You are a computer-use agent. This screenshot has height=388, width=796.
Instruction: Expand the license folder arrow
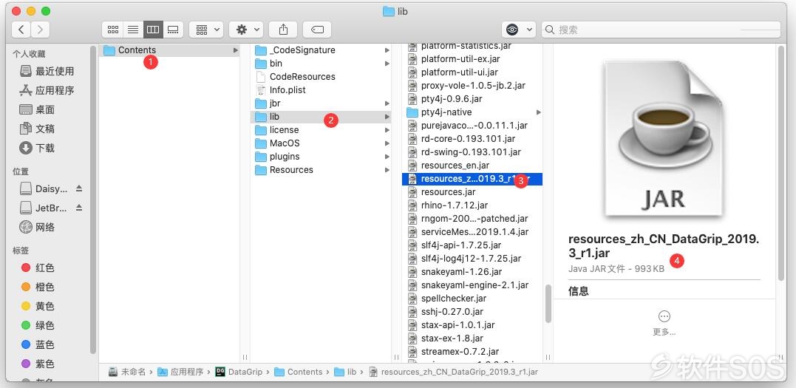tap(387, 130)
